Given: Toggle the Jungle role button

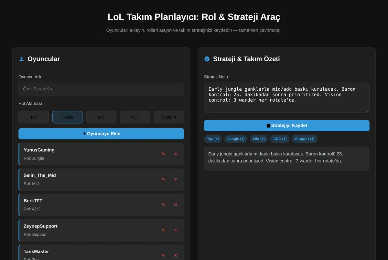Looking at the screenshot, I should pos(67,117).
